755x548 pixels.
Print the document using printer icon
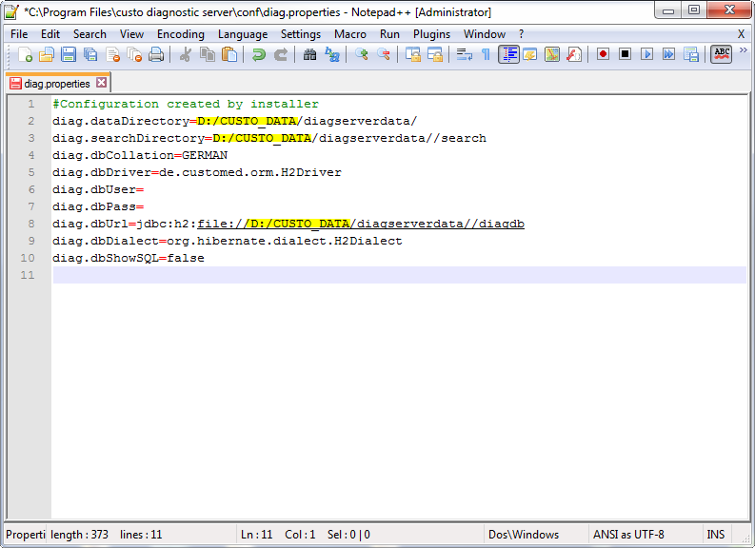pos(156,54)
